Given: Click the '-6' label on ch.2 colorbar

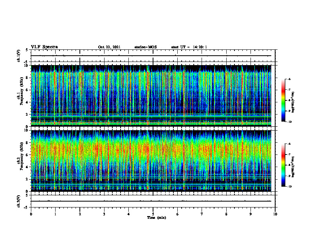Looking at the screenshot, I should click(x=289, y=144).
